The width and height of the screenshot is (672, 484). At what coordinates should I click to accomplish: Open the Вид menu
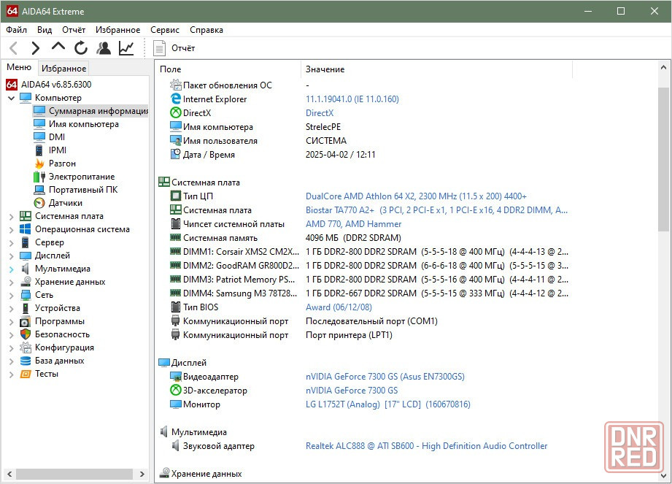point(45,30)
